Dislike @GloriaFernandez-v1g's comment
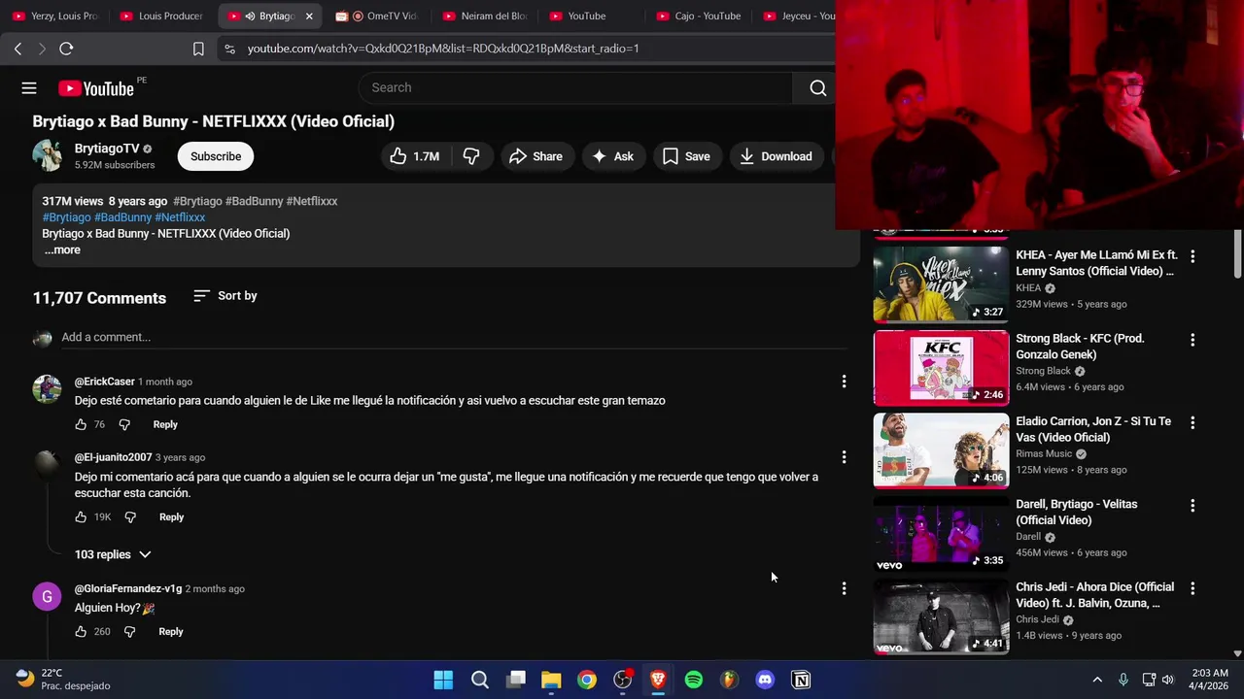This screenshot has height=699, width=1244. click(x=129, y=632)
